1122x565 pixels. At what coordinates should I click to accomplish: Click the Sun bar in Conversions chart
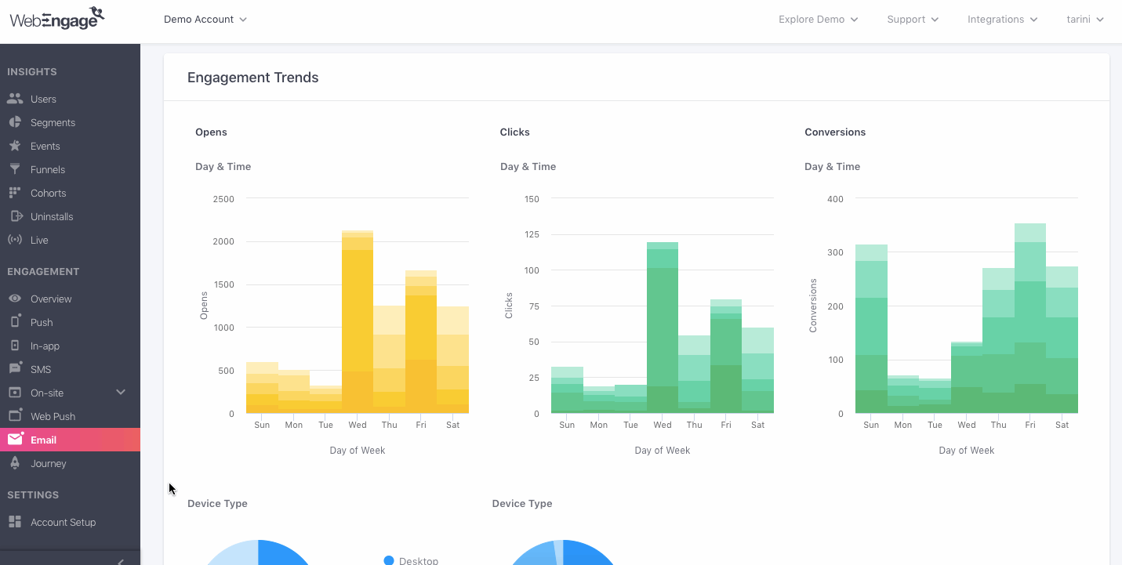[871, 329]
